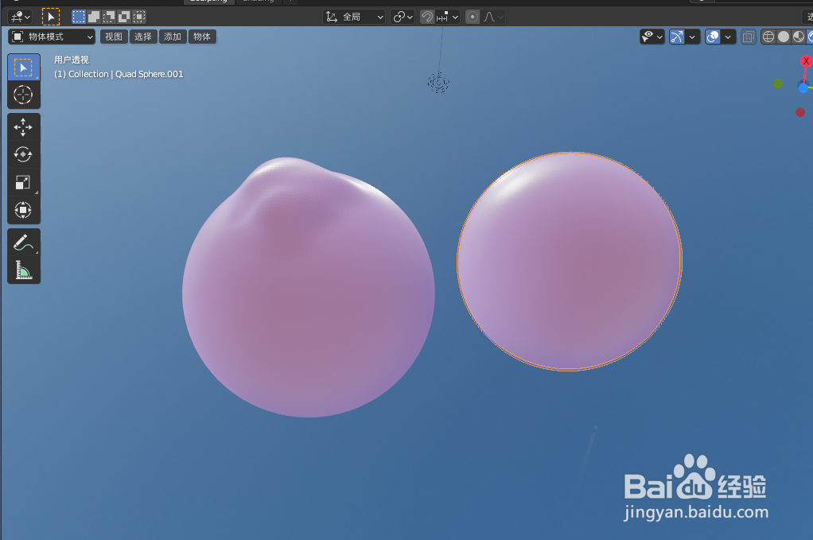This screenshot has width=813, height=540.
Task: Switch to material preview shading
Action: 799,37
